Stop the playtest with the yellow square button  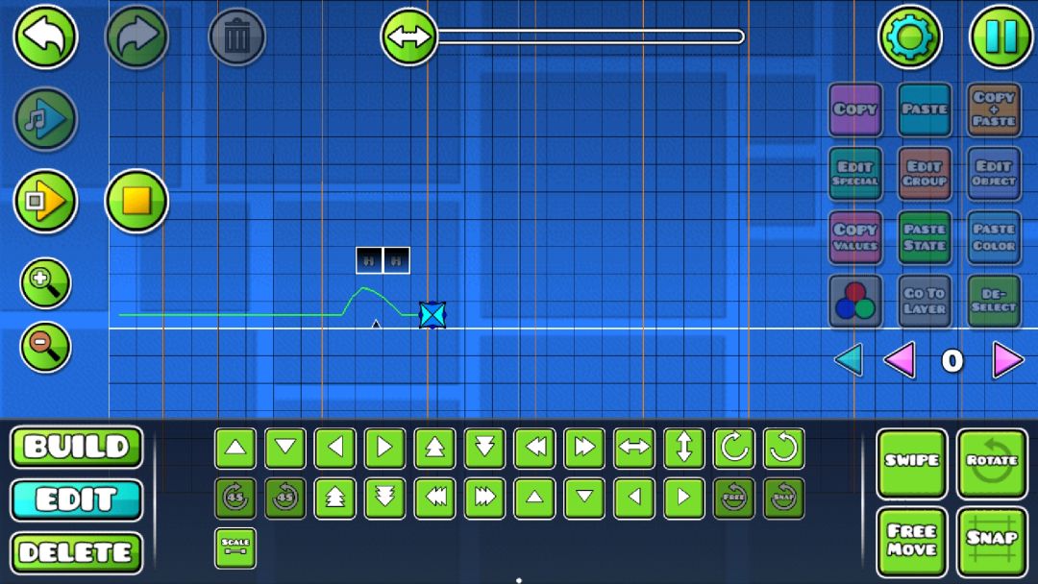(x=137, y=201)
